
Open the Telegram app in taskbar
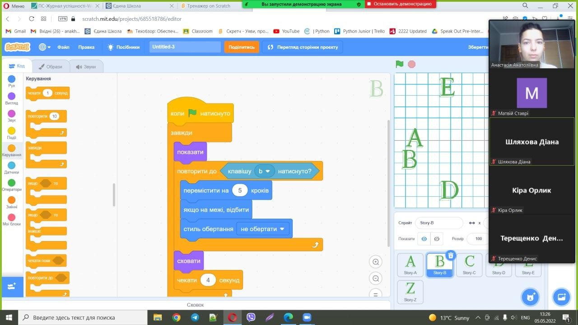click(x=195, y=317)
